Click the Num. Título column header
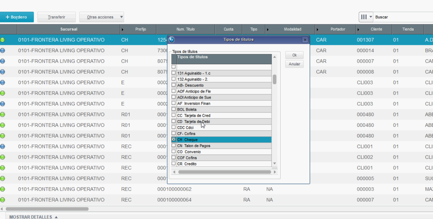 (186, 29)
